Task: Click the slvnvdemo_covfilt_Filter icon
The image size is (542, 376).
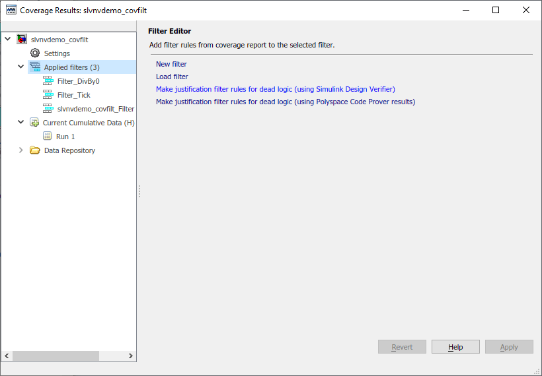Action: tap(48, 109)
